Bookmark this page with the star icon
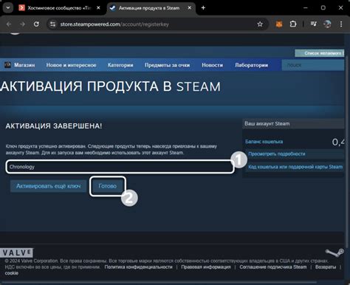The height and width of the screenshot is (285, 350). pos(260,24)
